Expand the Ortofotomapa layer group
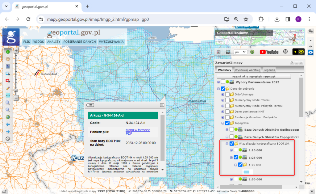 (x=222, y=95)
